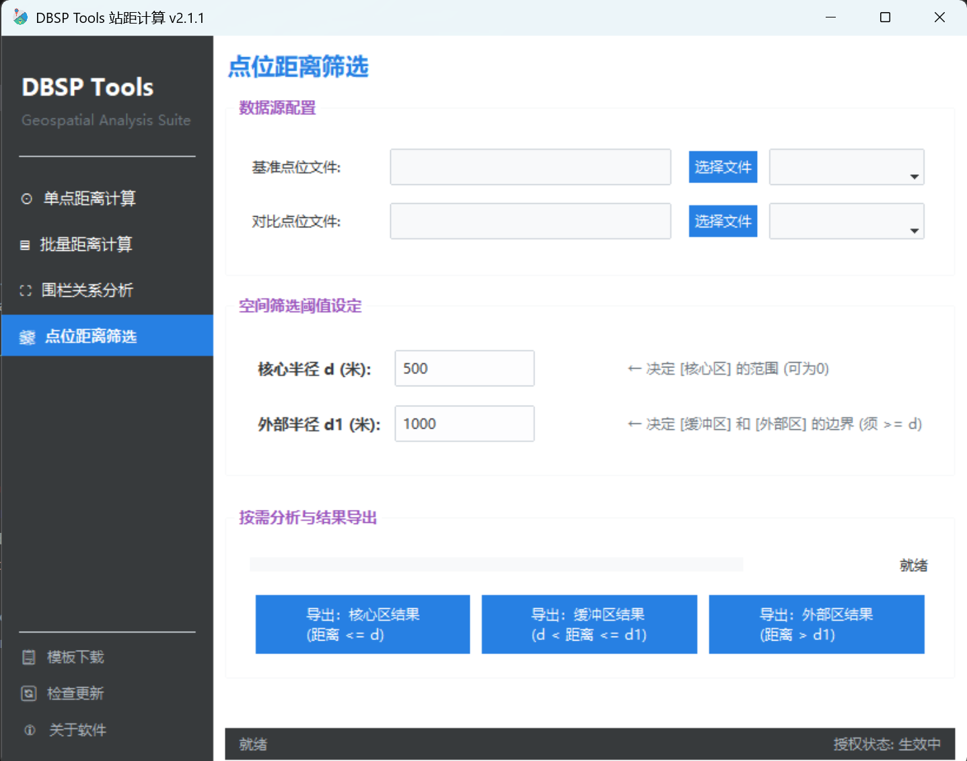The height and width of the screenshot is (761, 967).
Task: Click the 检查更新 refresh icon
Action: (29, 693)
